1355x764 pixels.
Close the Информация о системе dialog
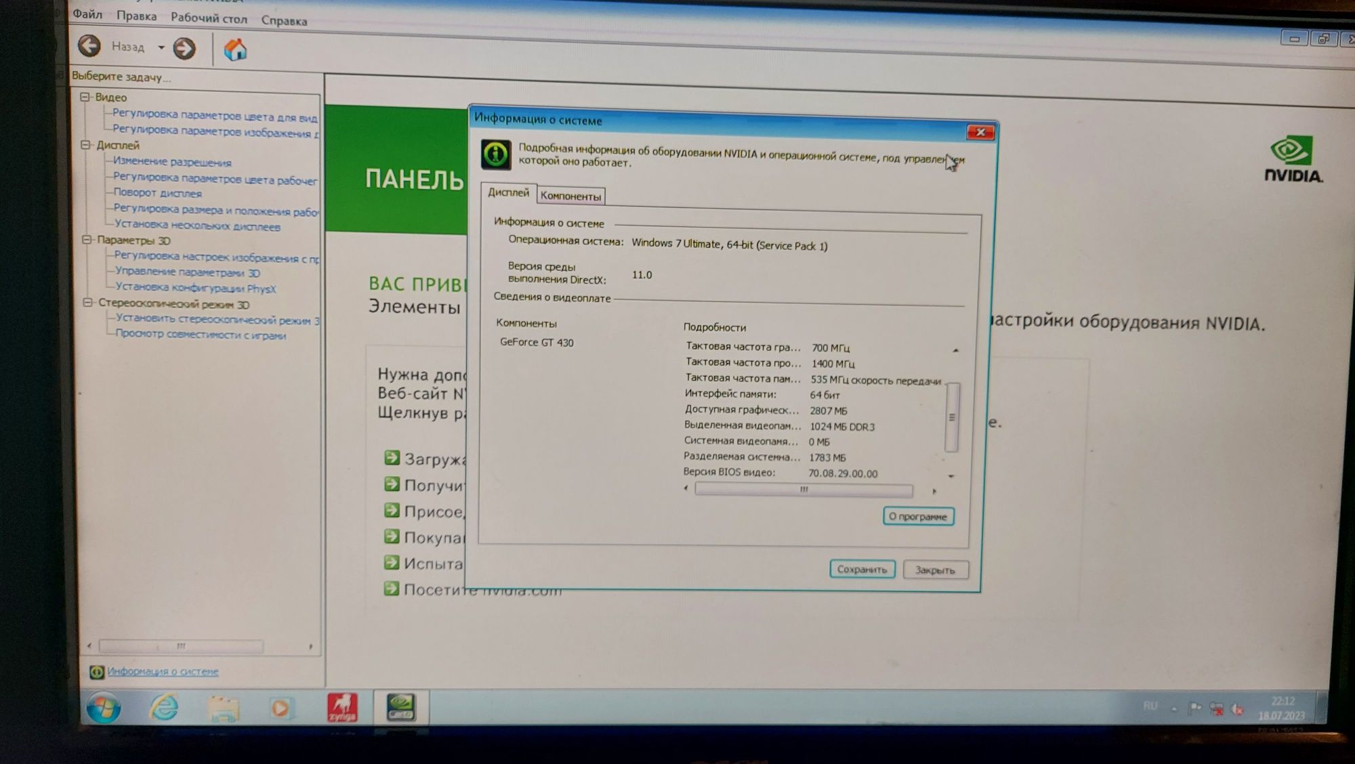pyautogui.click(x=980, y=132)
